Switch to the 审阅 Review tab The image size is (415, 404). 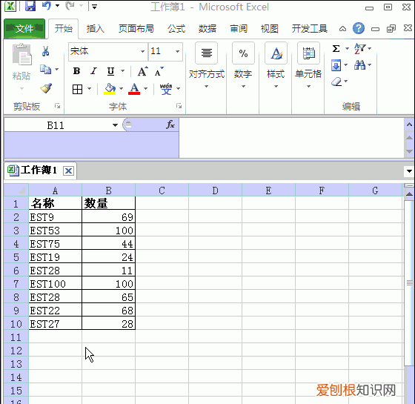point(239,29)
